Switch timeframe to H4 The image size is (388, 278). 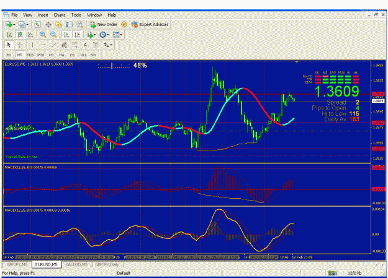[61, 55]
